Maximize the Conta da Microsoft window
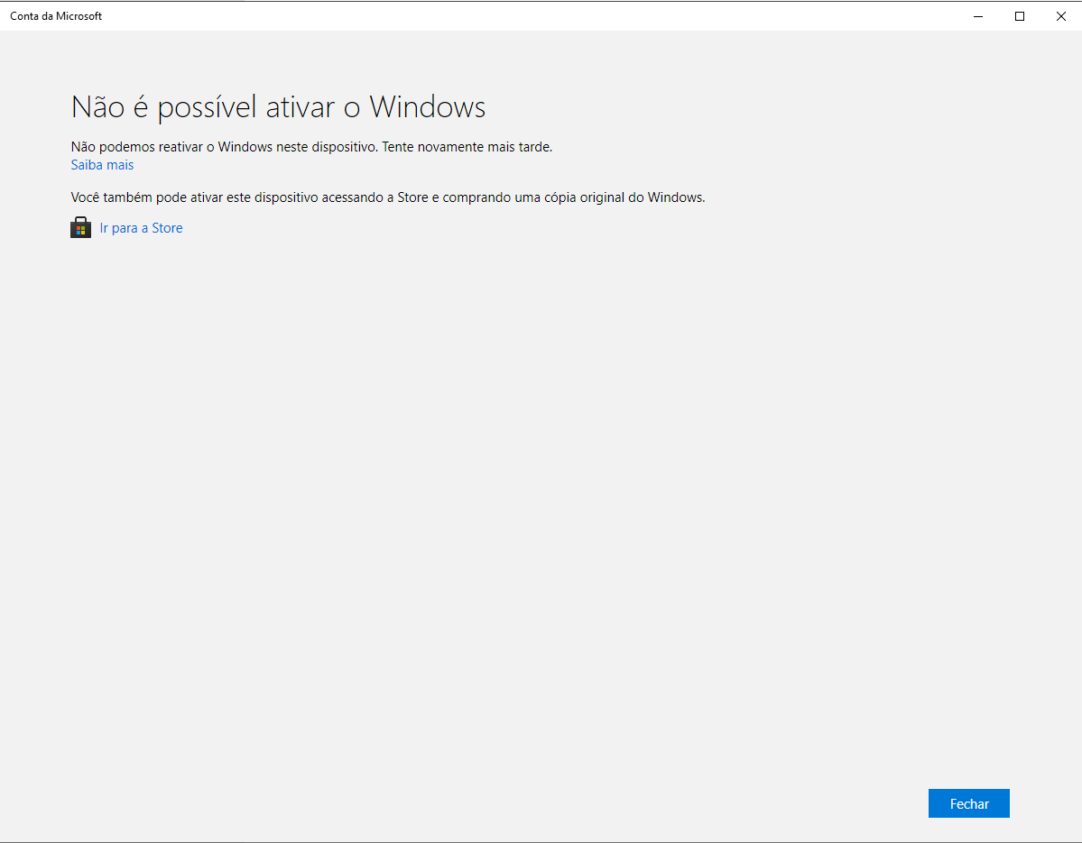Screen dimensions: 1082x843 point(1019,16)
